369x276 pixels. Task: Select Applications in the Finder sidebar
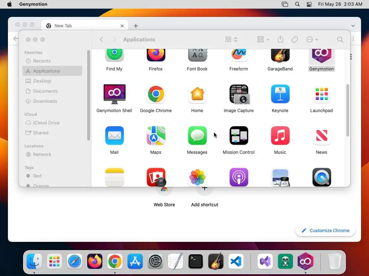(x=52, y=71)
